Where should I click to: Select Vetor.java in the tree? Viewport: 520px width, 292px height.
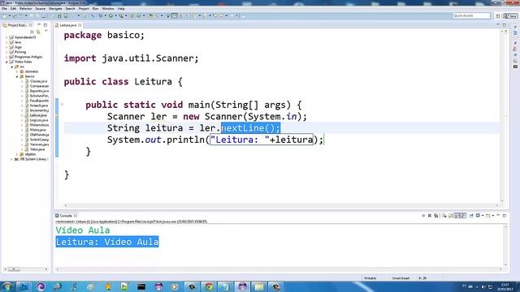[37, 149]
